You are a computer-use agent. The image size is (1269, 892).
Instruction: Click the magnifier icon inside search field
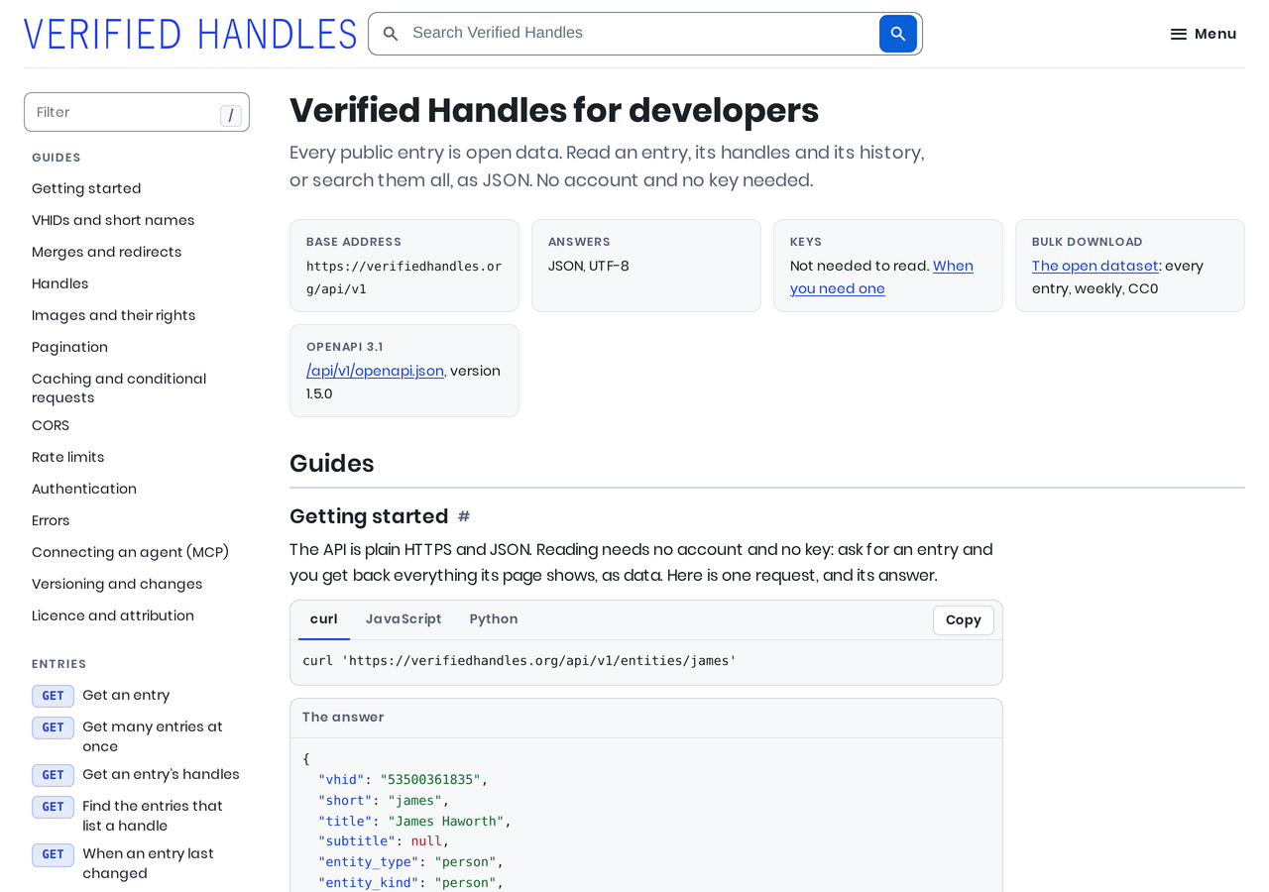point(391,34)
